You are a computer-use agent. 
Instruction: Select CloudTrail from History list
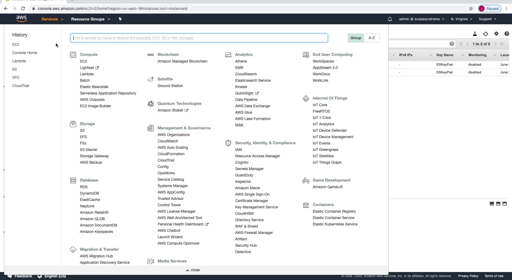[21, 86]
